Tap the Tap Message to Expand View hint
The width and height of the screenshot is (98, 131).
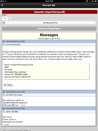click(49, 38)
